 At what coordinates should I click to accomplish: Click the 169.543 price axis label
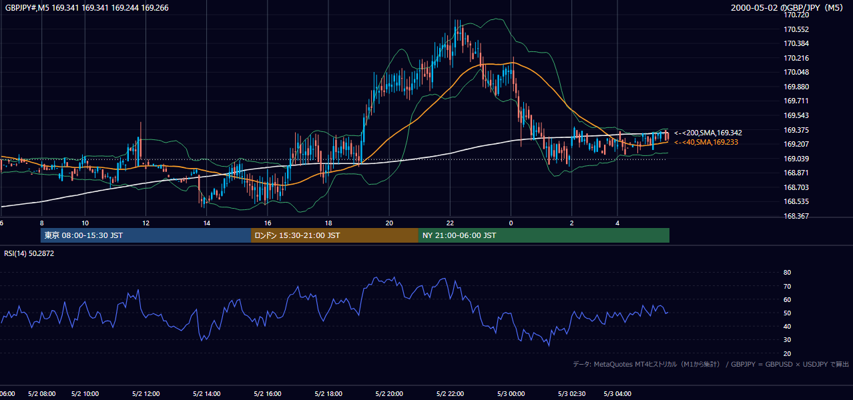(x=796, y=115)
